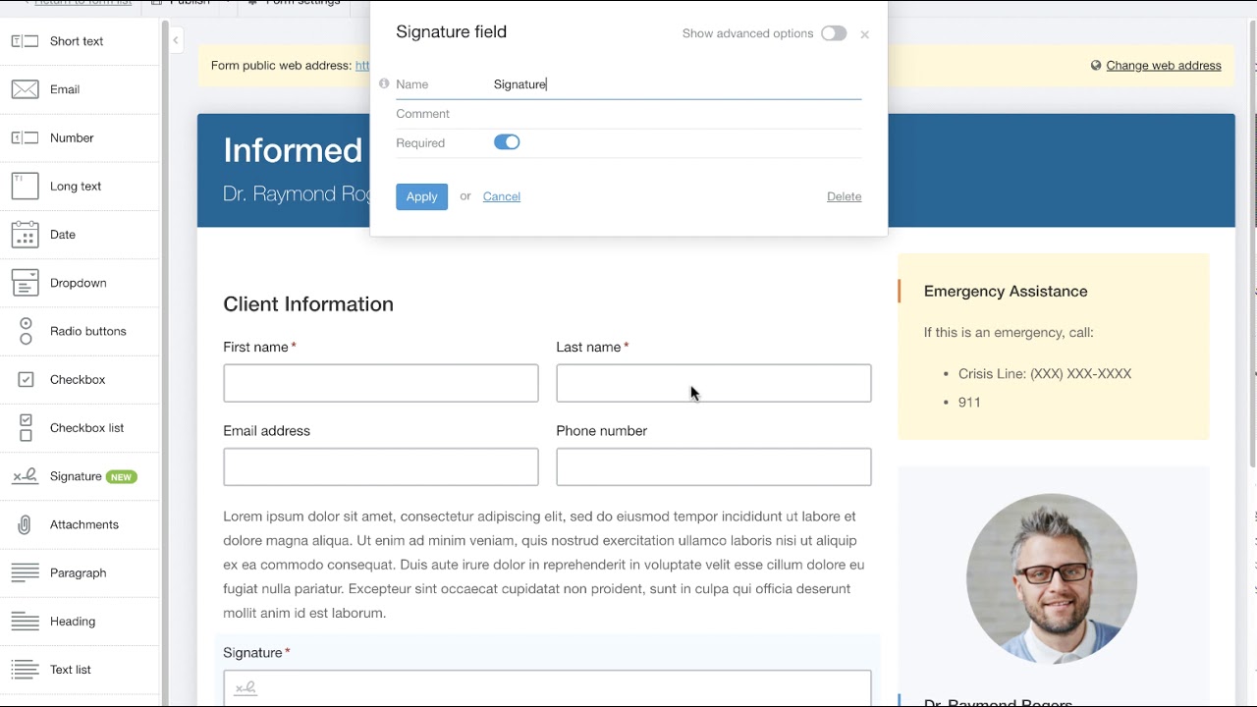Select the Attachments paperclip icon

tap(26, 524)
